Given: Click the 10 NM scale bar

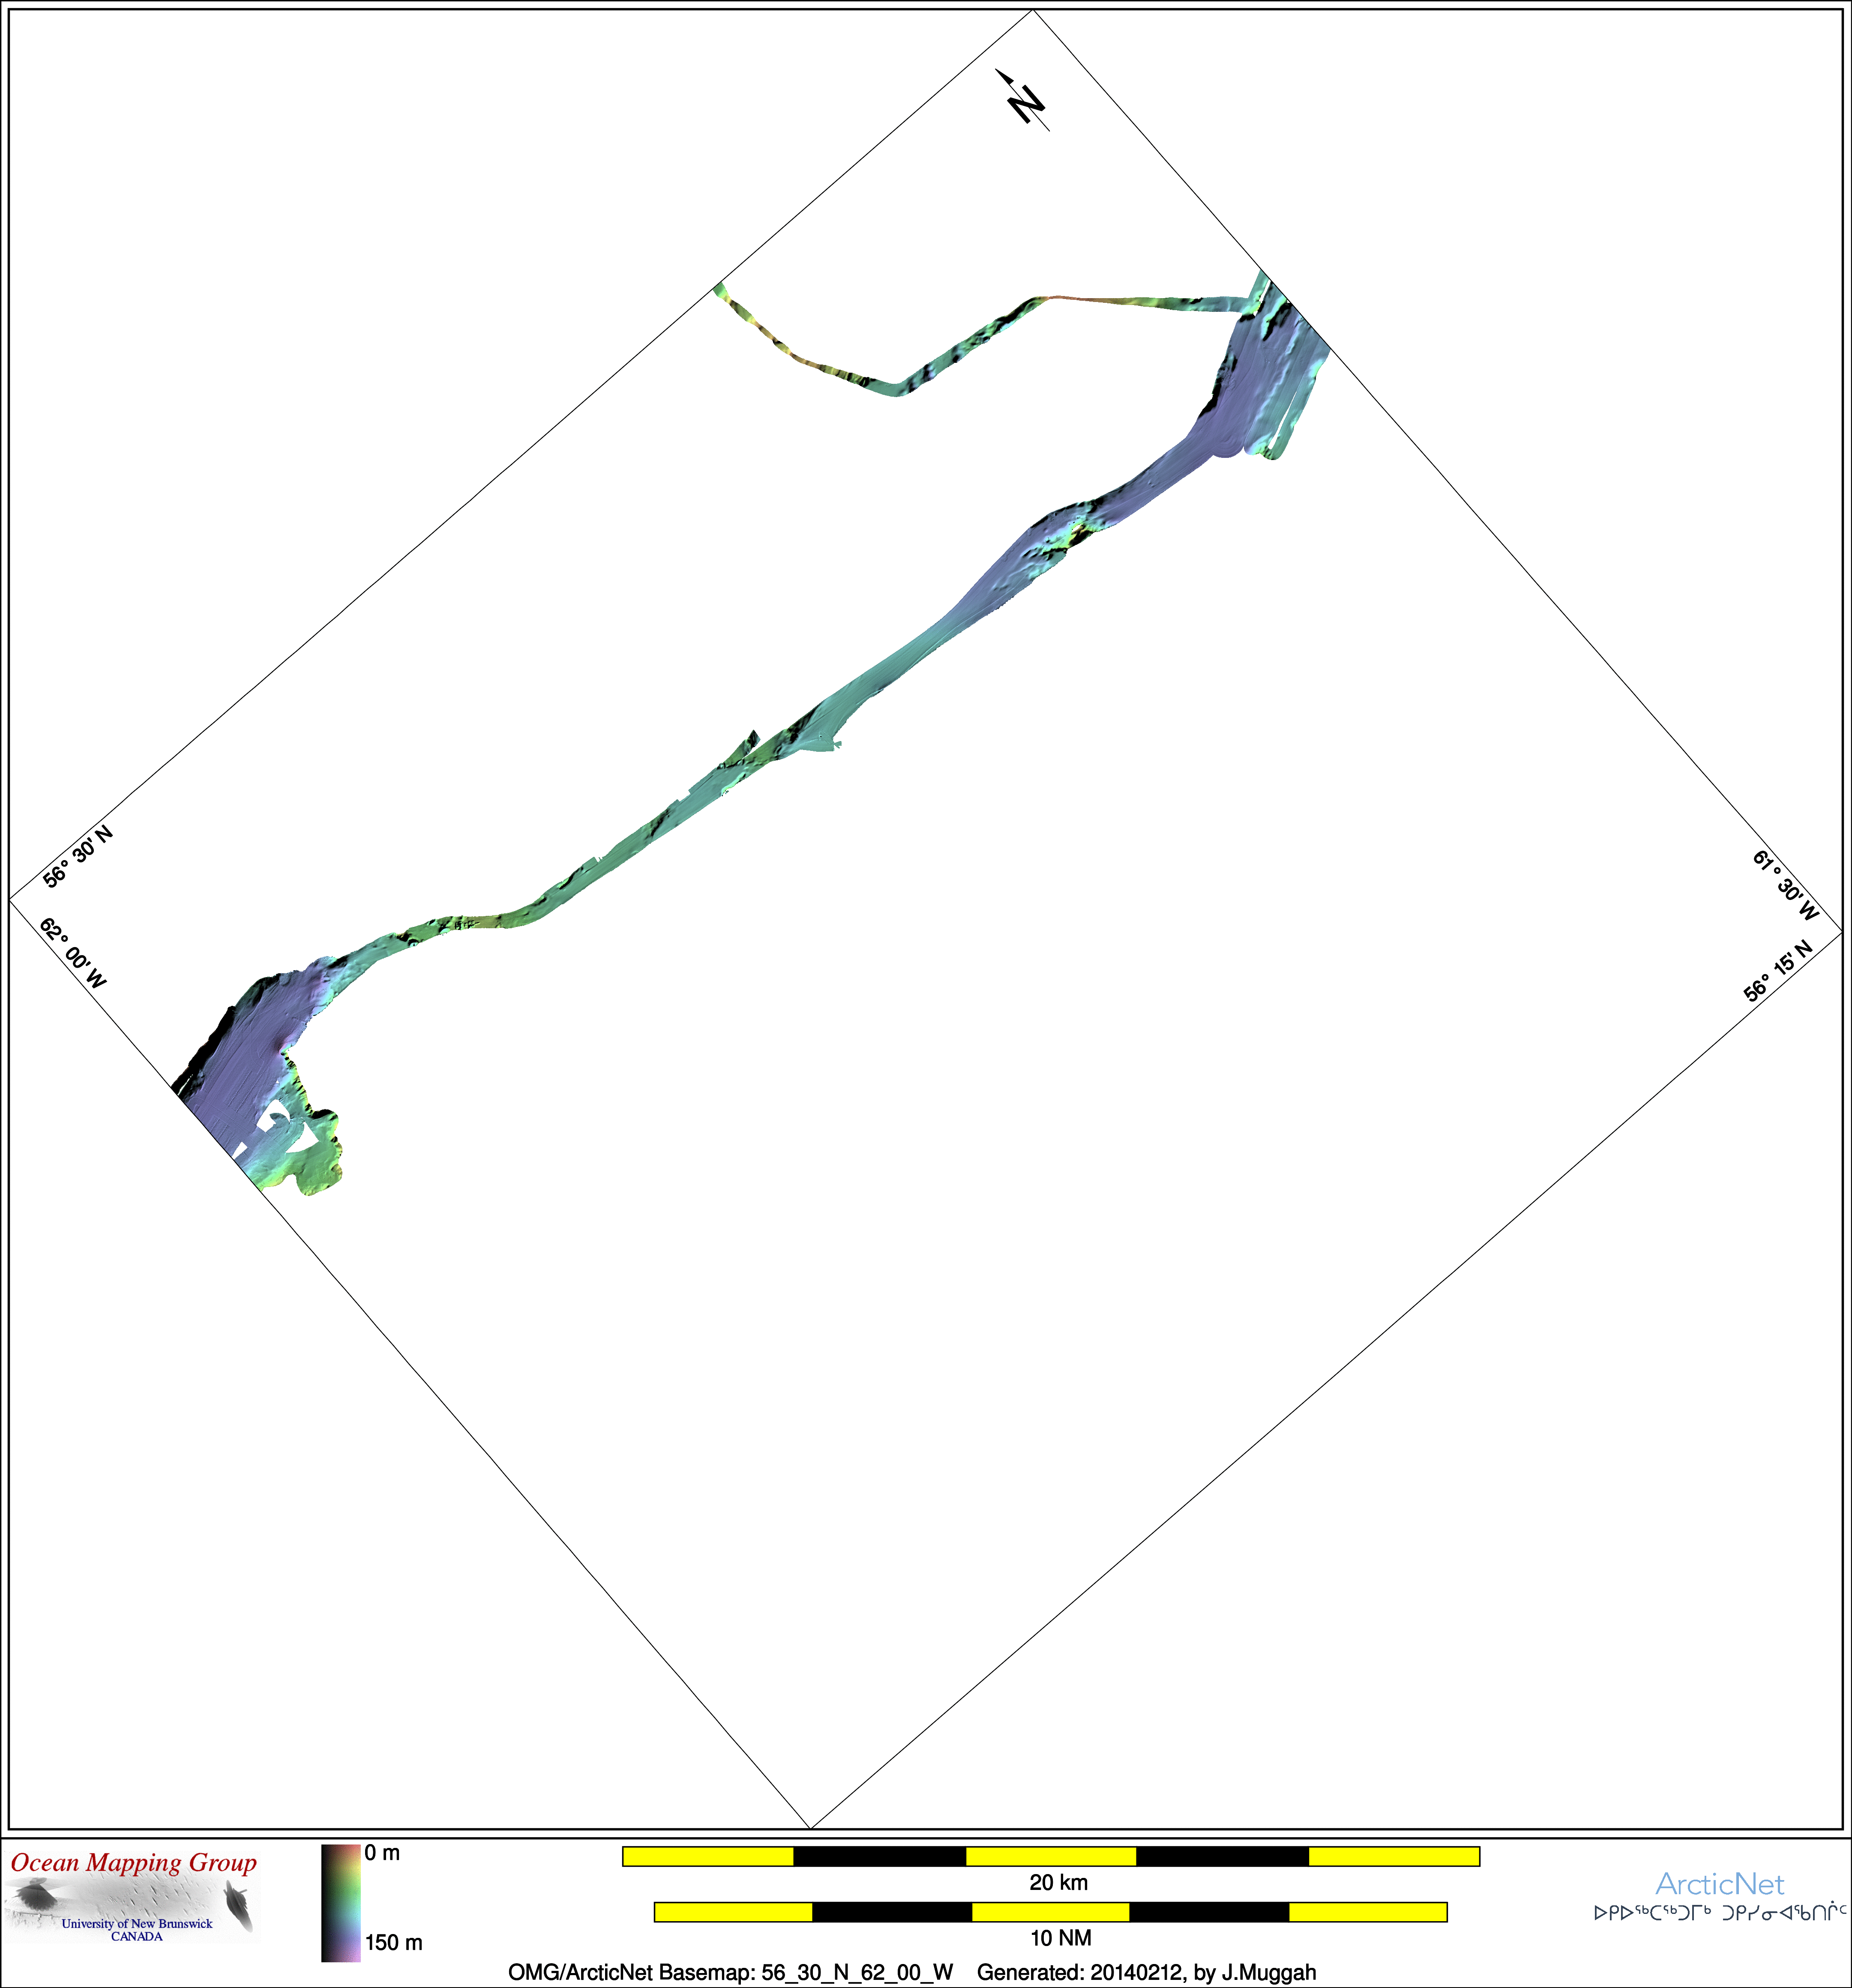Looking at the screenshot, I should [1051, 1912].
